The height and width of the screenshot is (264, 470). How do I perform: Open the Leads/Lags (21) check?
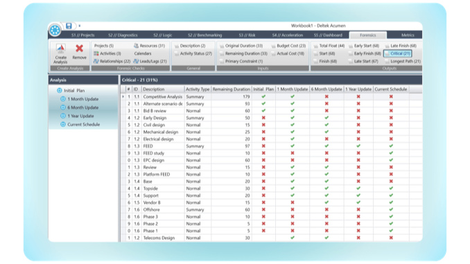(x=150, y=61)
